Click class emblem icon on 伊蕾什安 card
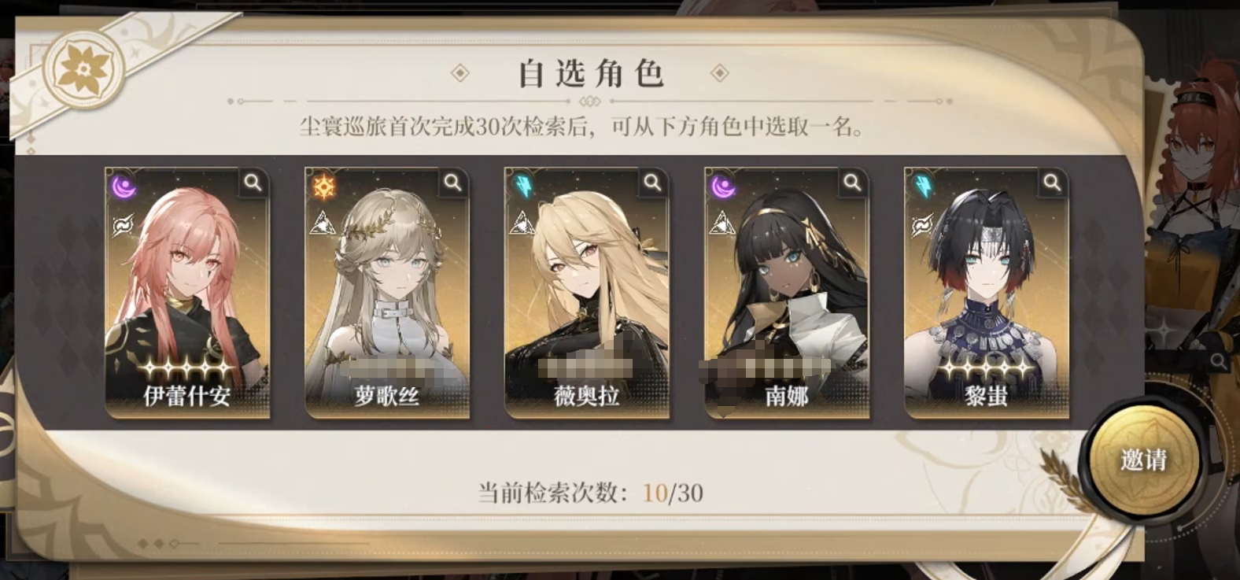Screen dimensions: 1240x580 click(124, 226)
